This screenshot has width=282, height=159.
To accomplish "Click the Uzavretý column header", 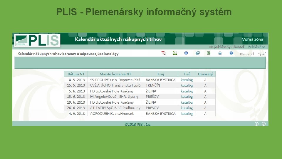I will click(x=205, y=74).
